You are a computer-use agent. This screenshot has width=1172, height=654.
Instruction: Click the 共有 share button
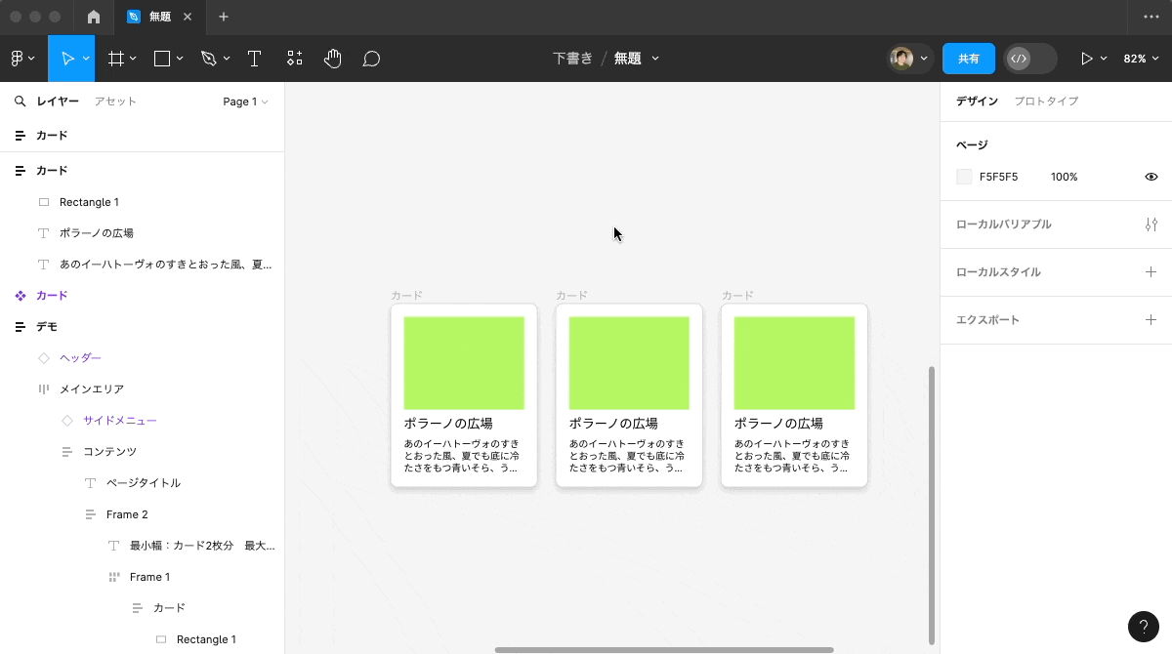[968, 59]
